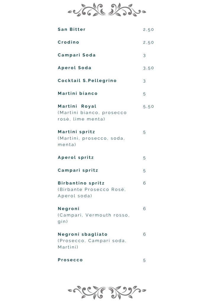Select the Aperol Soda item
Viewport: 214px width, 303px height.
74,68
